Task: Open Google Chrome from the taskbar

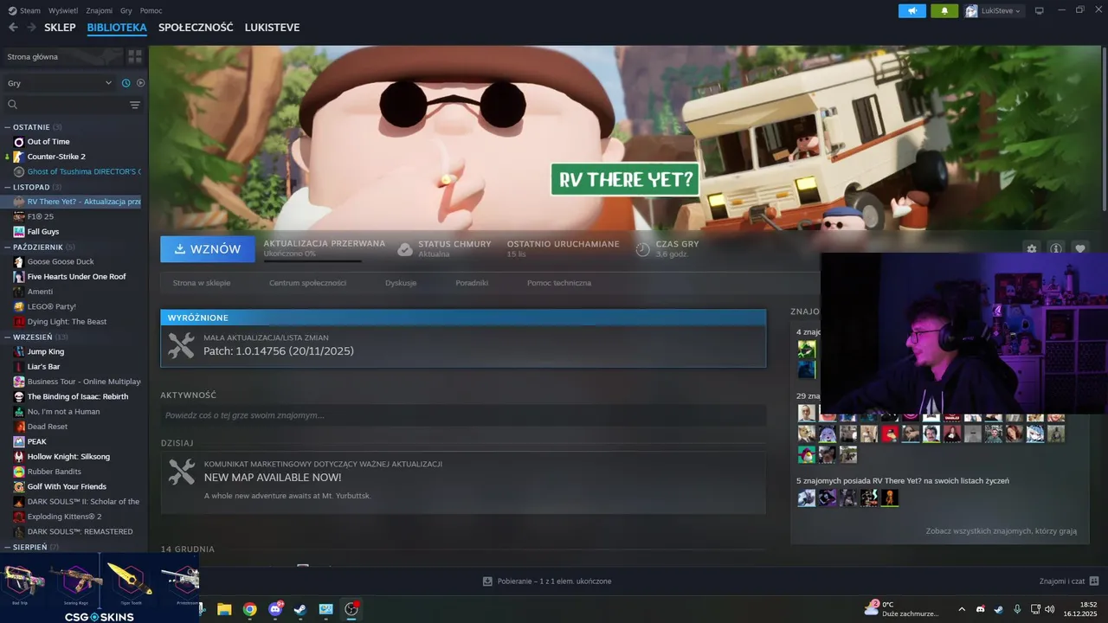Action: tap(249, 609)
